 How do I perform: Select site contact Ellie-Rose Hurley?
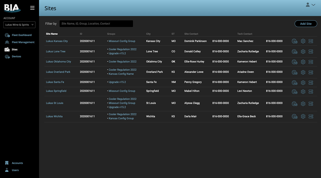coord(194,62)
